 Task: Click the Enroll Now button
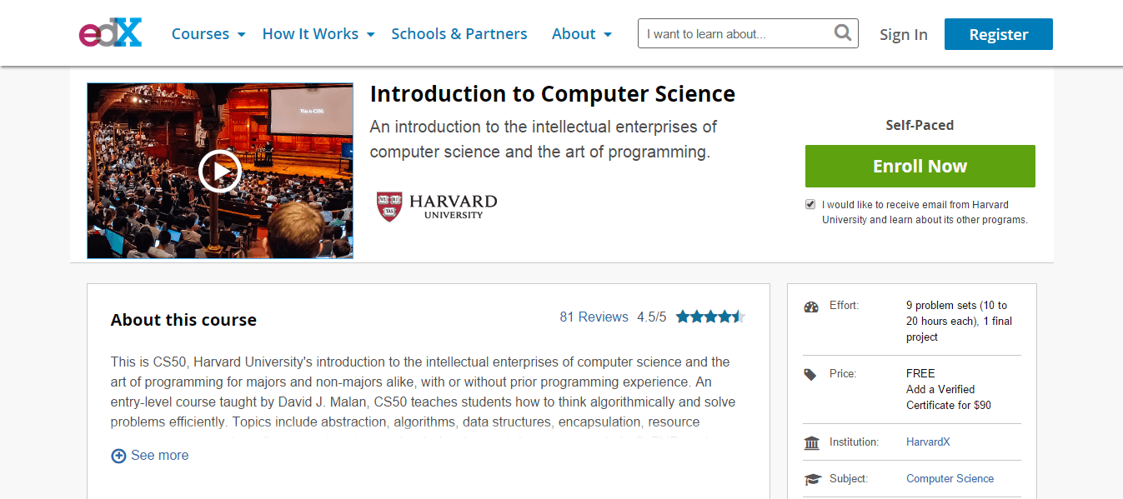(920, 166)
